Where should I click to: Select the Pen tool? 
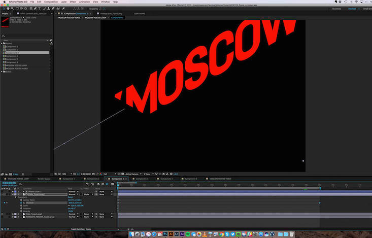(35, 9)
